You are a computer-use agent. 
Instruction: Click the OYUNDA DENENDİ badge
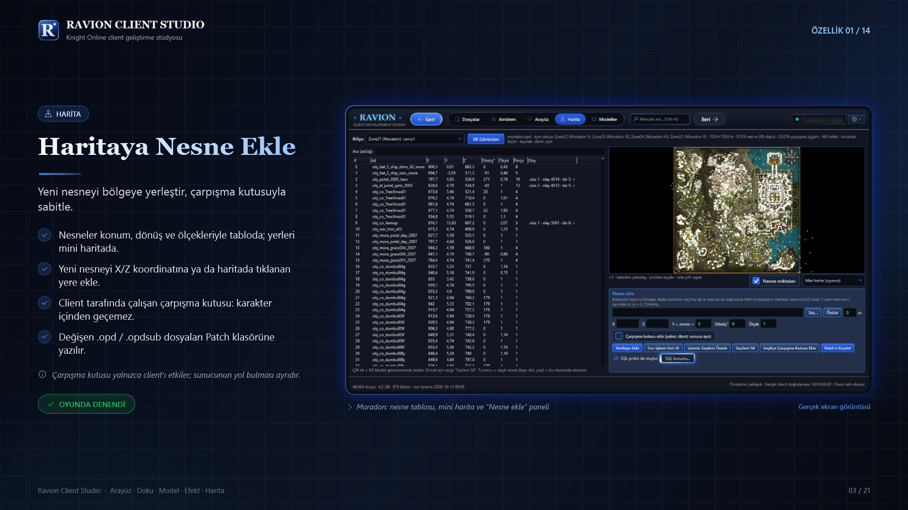87,404
